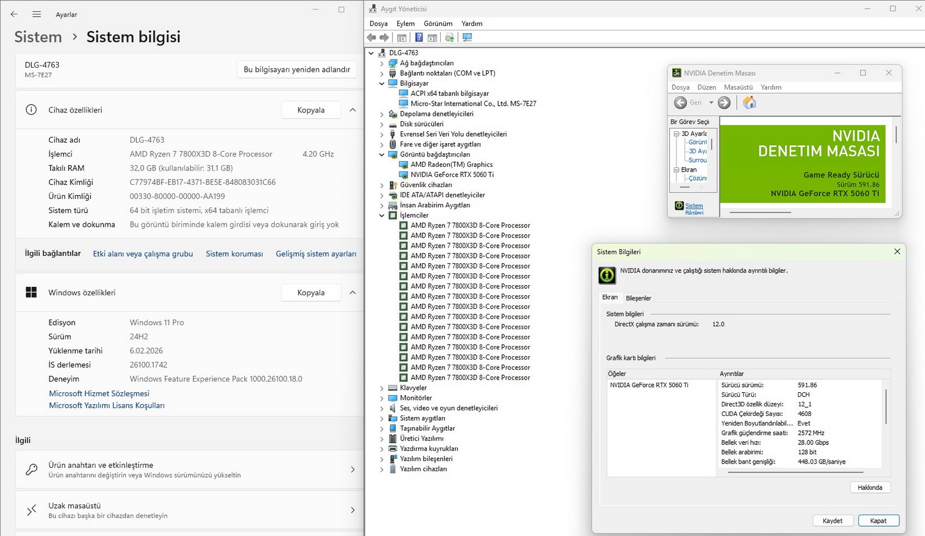Image resolution: width=925 pixels, height=536 pixels.
Task: Open Masaüstü menu in NVIDIA Control Panel
Action: [x=738, y=87]
